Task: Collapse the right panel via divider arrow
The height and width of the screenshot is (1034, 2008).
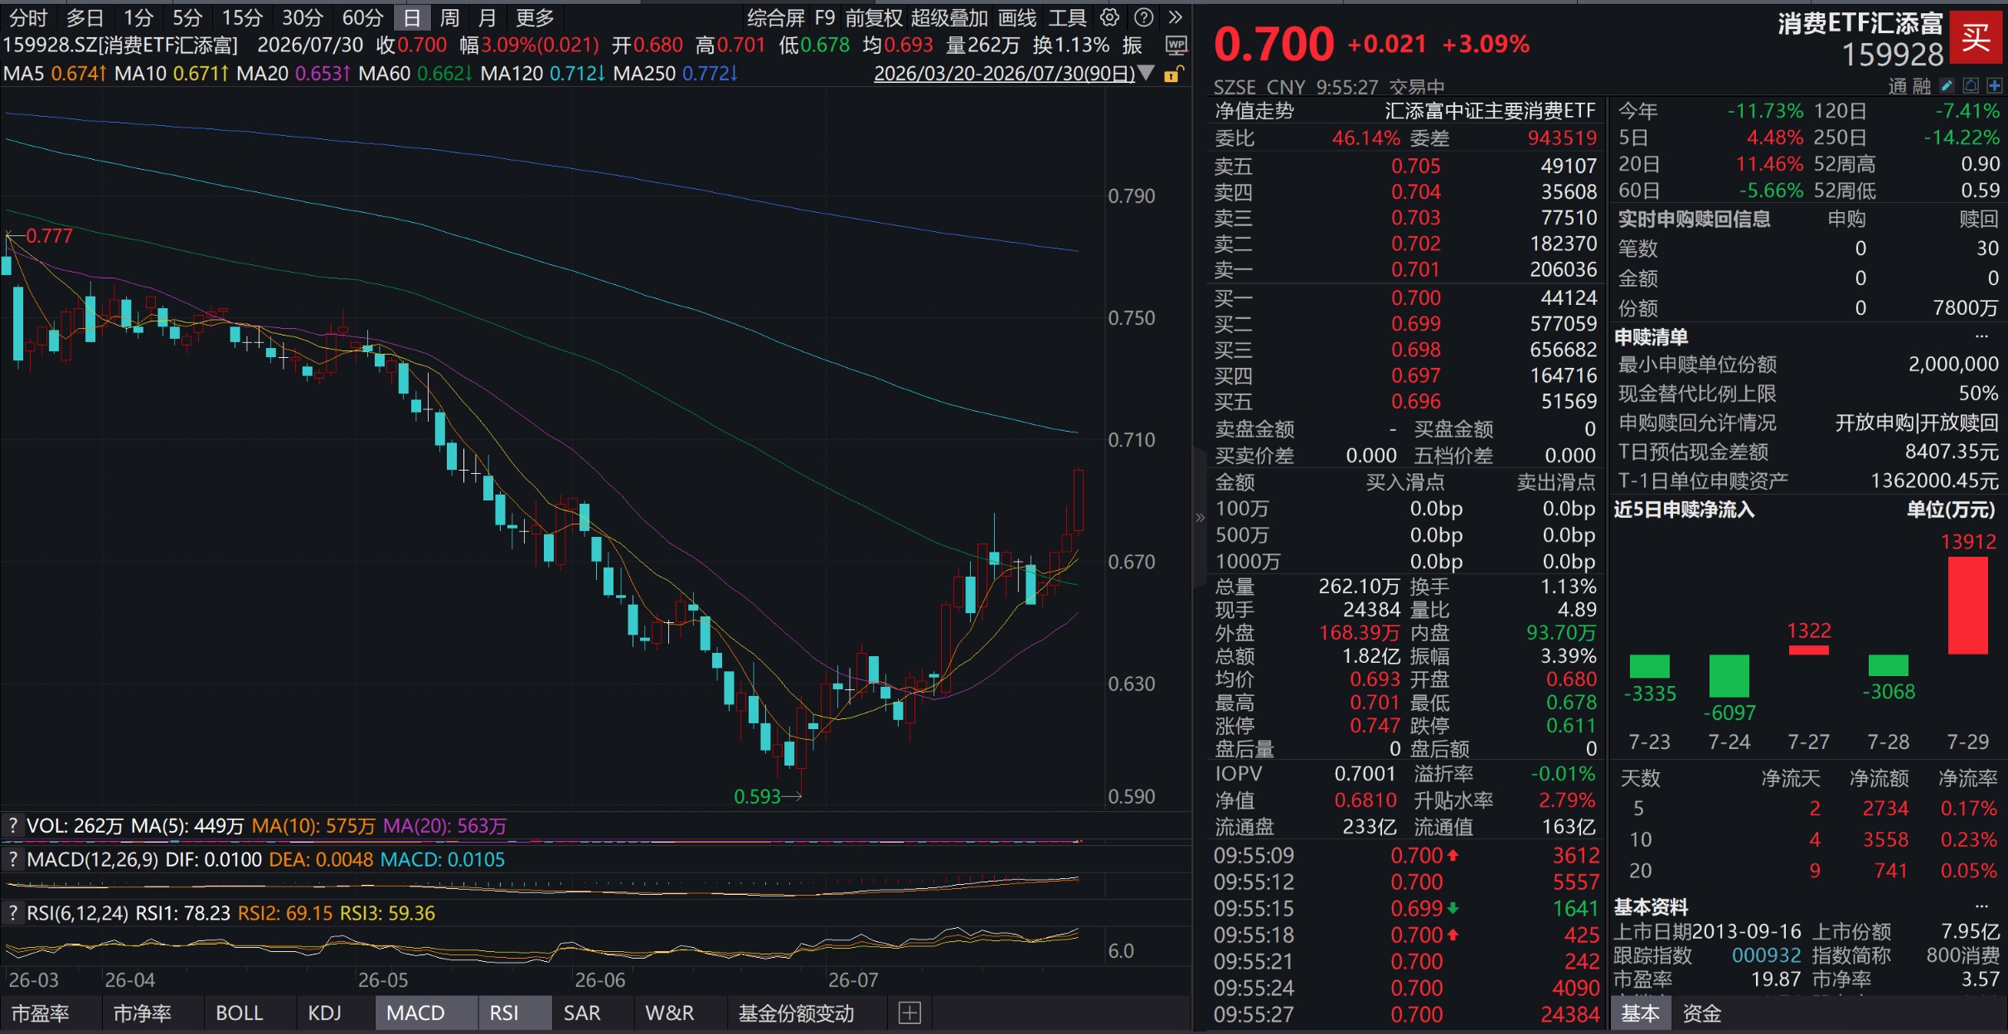Action: 1200,518
